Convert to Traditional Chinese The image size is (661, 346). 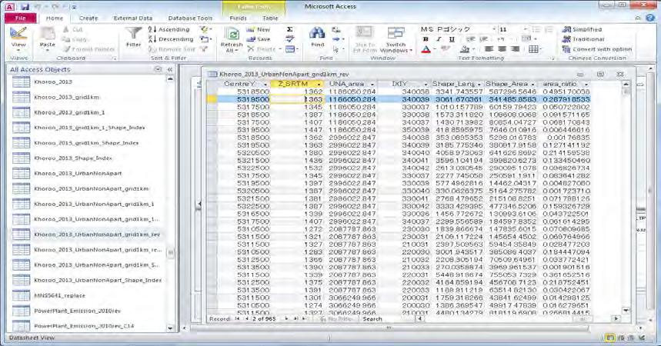pos(583,39)
